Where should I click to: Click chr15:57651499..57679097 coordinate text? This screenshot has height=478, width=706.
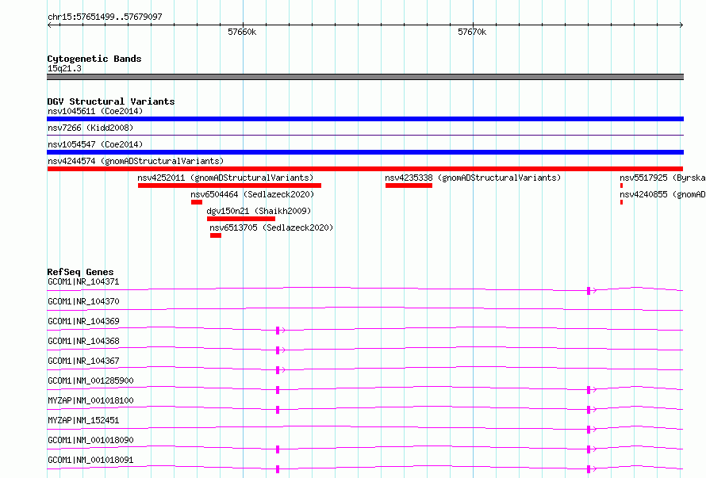coord(105,17)
